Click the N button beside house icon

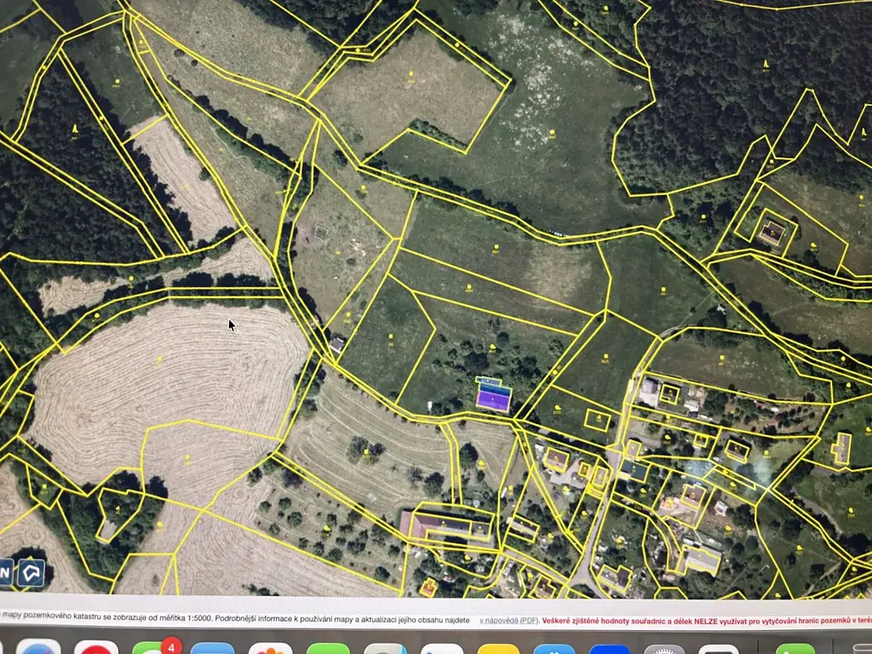click(x=7, y=572)
